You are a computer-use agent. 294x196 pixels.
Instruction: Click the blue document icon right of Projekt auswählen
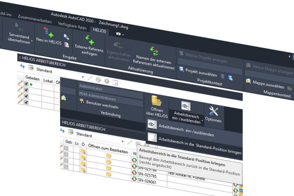coord(230,77)
